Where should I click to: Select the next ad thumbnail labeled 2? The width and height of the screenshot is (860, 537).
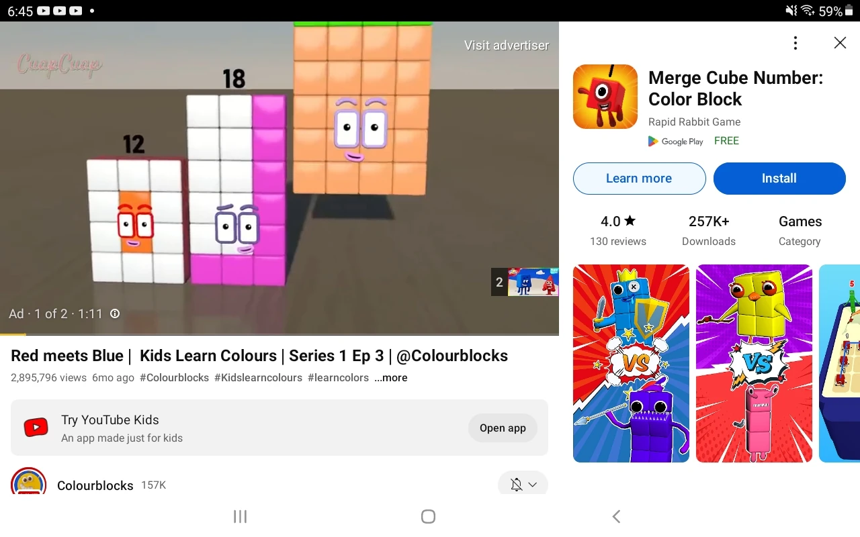coord(525,282)
